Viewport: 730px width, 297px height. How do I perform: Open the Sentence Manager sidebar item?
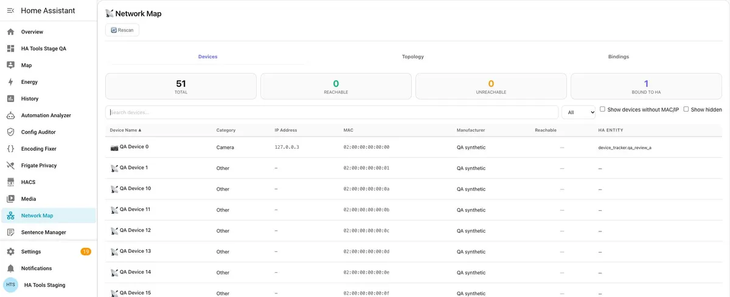point(48,232)
